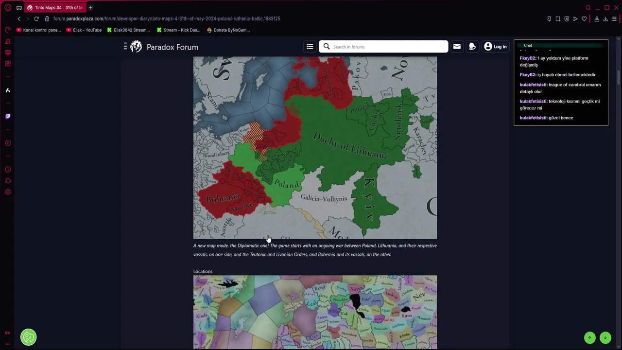Open the Kanal kontrol paneli bookmark
The width and height of the screenshot is (622, 350).
[x=39, y=30]
